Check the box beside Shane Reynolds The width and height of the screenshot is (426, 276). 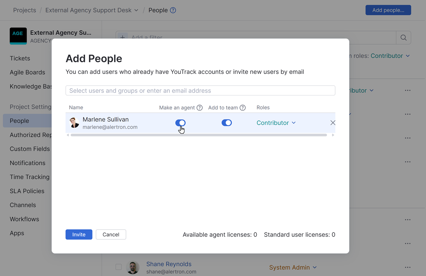(119, 267)
